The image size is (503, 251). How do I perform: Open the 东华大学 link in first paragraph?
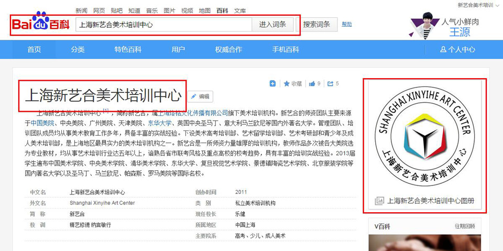[x=159, y=123]
